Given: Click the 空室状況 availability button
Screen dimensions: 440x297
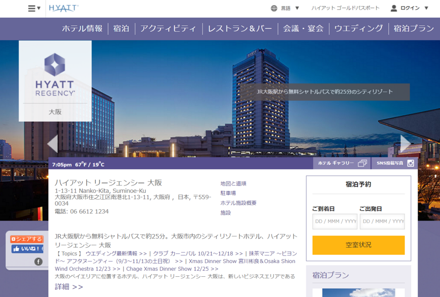Looking at the screenshot, I should click(x=358, y=245).
